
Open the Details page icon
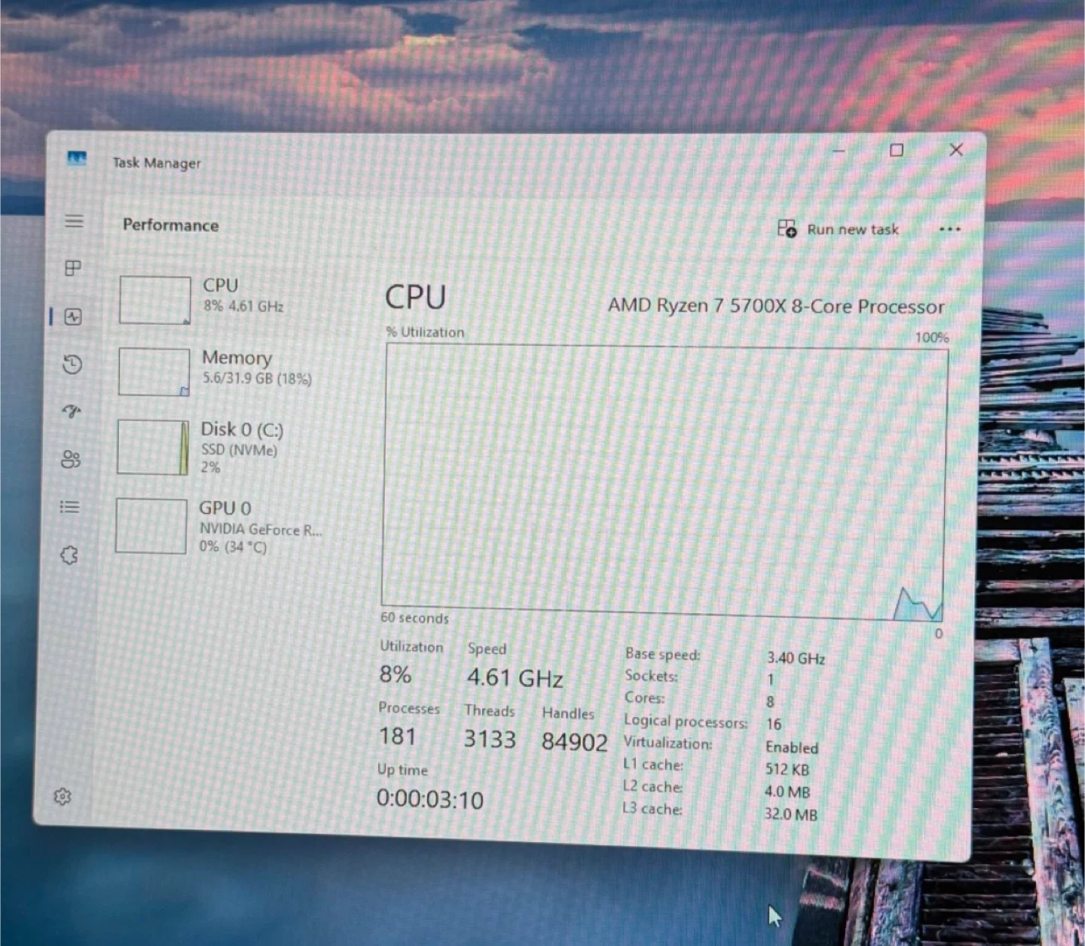(x=70, y=507)
